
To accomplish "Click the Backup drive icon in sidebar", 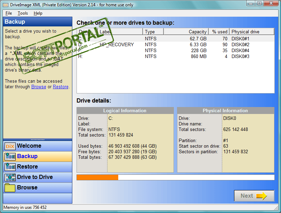I will click(10, 156).
